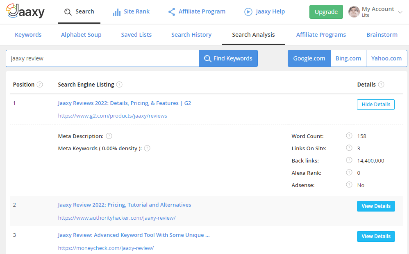Open the moneycheck.com jaaxy-review URL
The height and width of the screenshot is (254, 409).
[x=106, y=248]
